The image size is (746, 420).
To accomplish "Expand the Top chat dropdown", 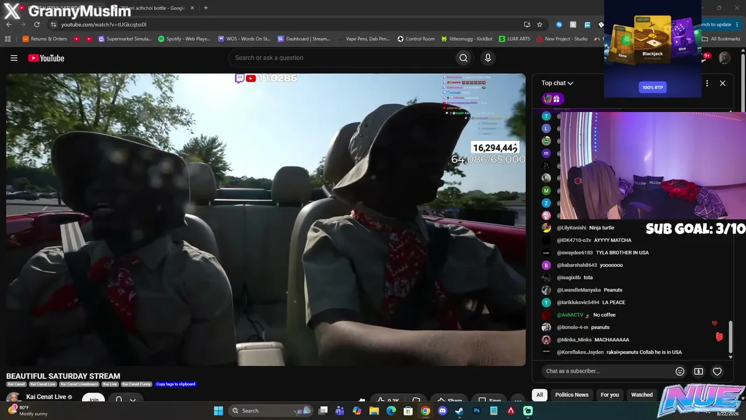I will pos(557,83).
